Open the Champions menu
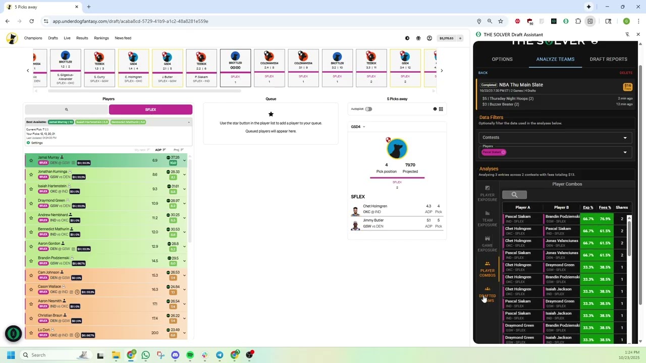 click(x=33, y=38)
